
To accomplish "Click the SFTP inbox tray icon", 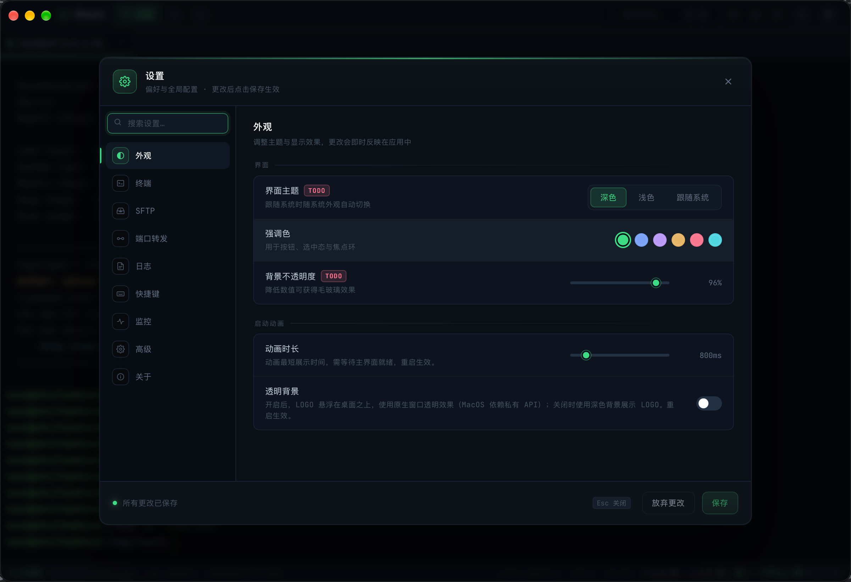I will 121,211.
